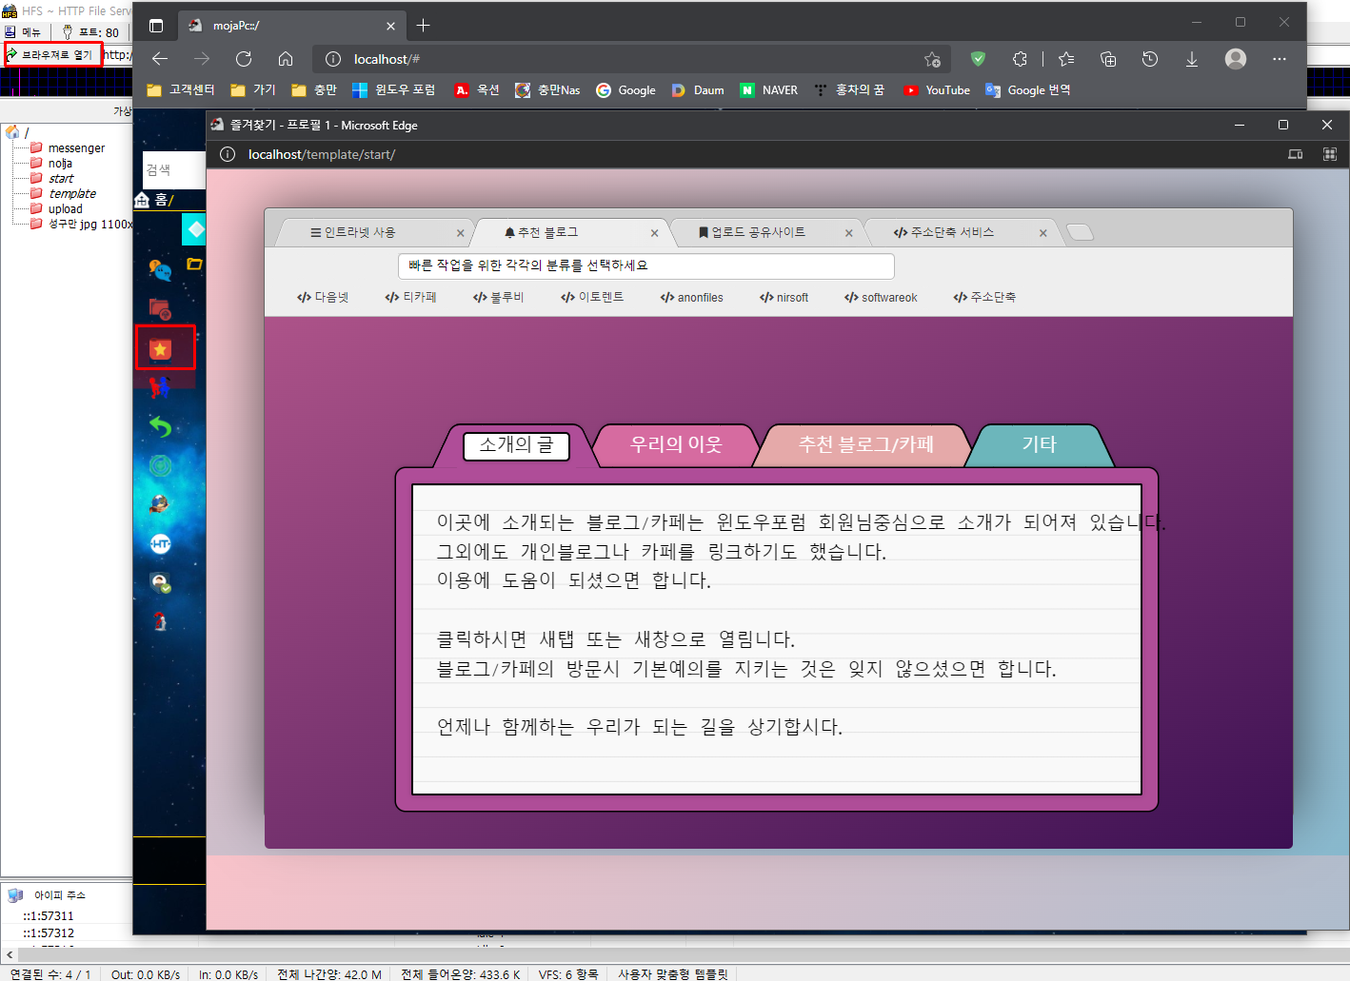Open the Edge extensions puzzle icon
Screen dimensions: 1350x981
pos(1020,59)
